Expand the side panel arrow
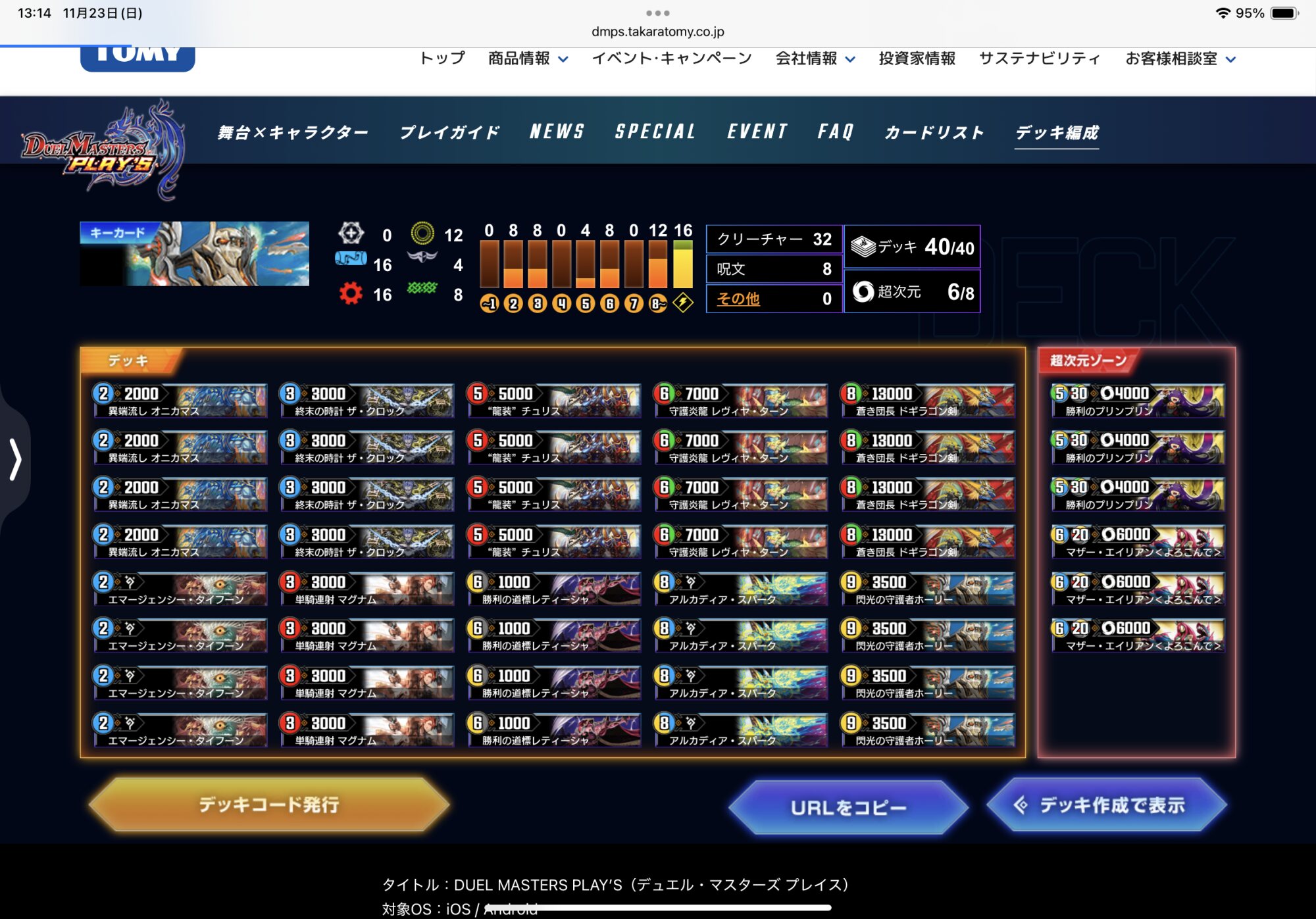 point(15,459)
